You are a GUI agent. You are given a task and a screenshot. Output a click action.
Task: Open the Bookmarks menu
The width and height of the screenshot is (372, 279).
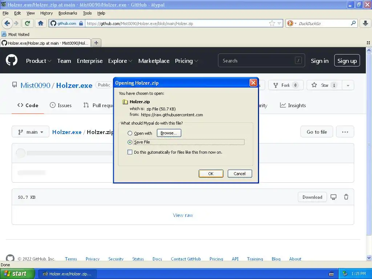(68, 13)
